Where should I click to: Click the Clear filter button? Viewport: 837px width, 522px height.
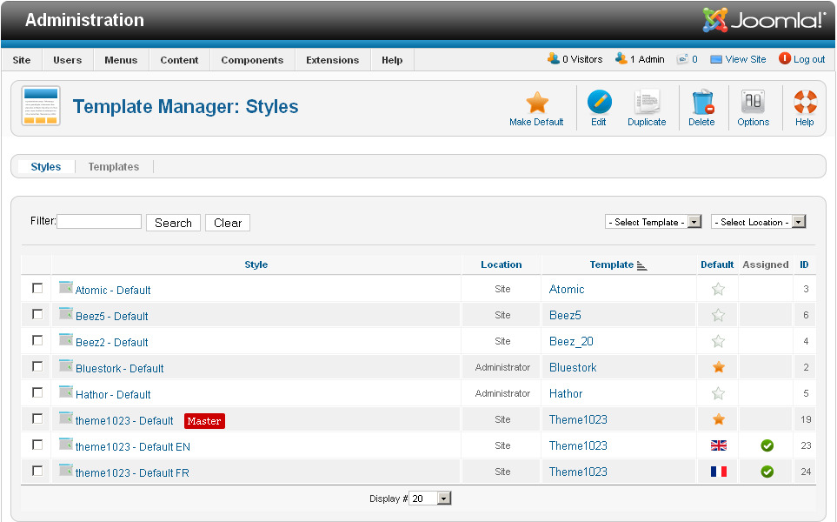(228, 223)
